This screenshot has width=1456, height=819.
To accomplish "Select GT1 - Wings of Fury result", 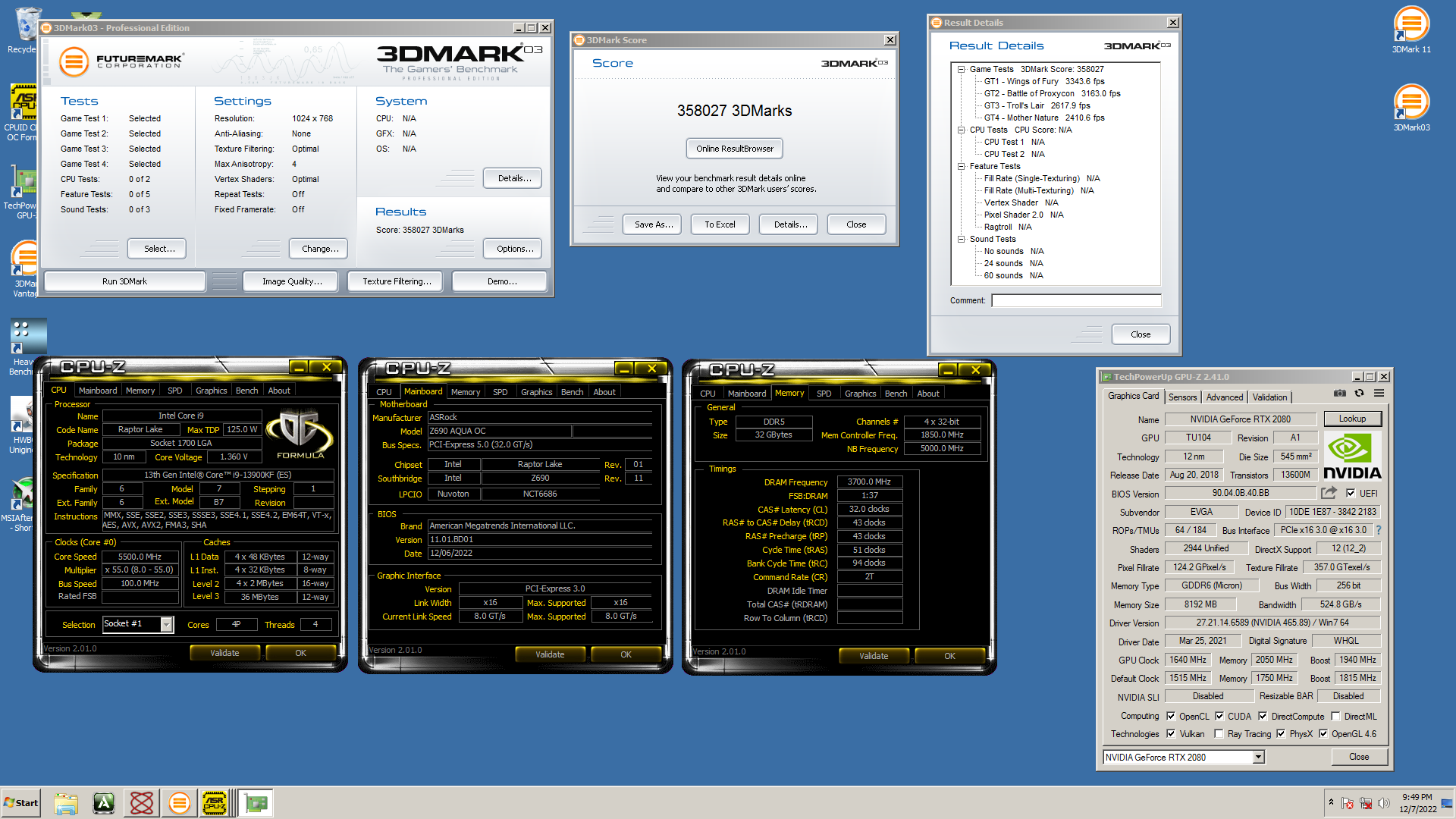I will (1044, 81).
